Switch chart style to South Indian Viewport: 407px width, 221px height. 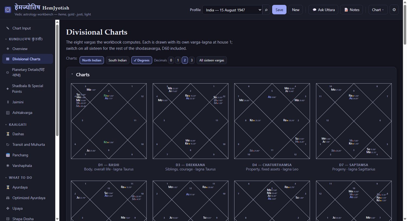pyautogui.click(x=117, y=60)
